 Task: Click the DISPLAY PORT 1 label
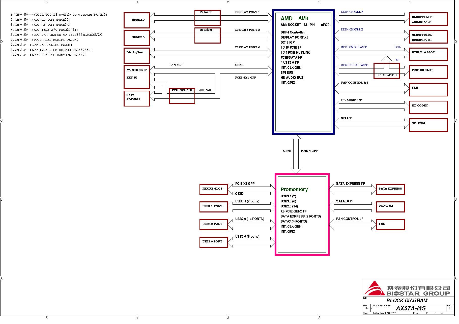247,12
